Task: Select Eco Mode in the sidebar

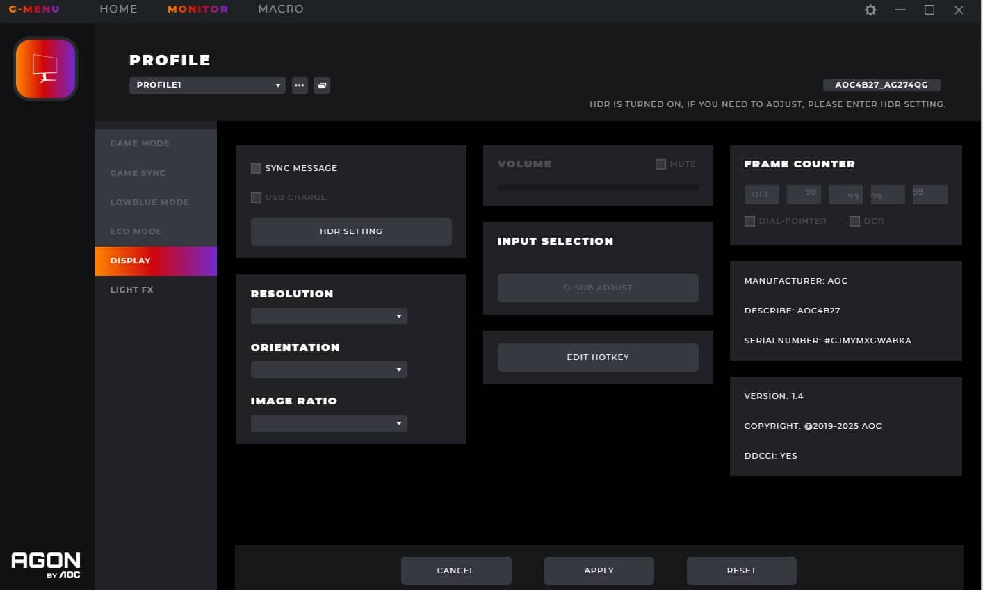Action: (156, 231)
